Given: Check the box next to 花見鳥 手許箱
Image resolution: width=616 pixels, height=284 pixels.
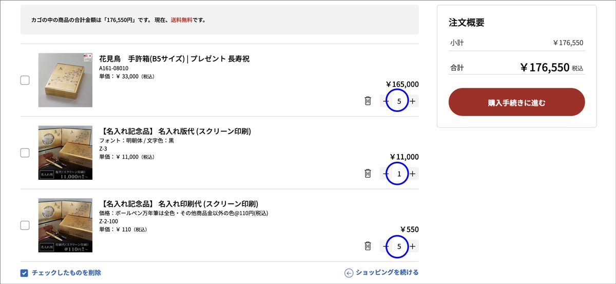Looking at the screenshot, I should [25, 80].
